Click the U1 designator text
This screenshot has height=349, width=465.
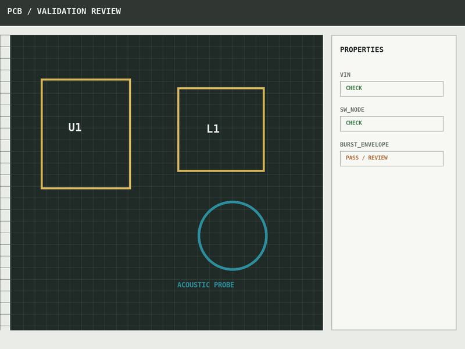coord(75,127)
